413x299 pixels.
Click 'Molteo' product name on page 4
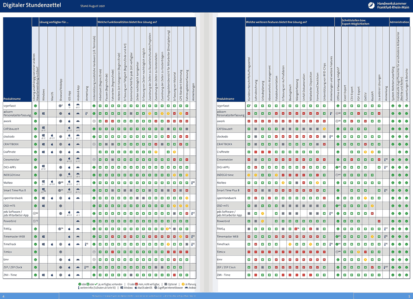(8, 183)
